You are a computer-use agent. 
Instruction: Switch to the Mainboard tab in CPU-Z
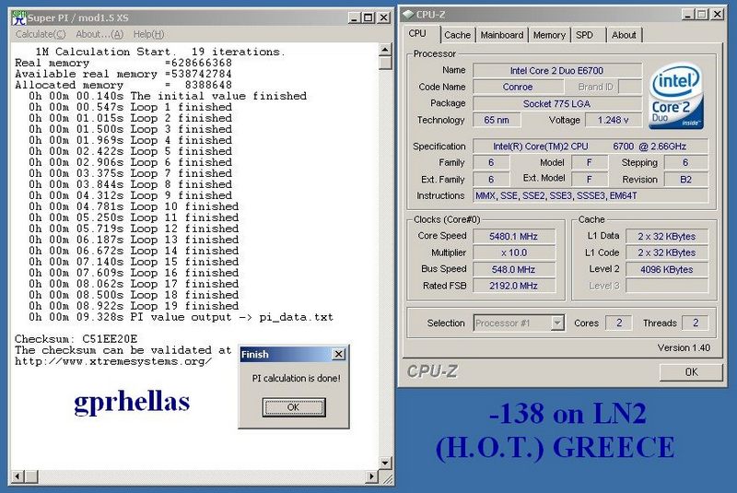click(501, 35)
